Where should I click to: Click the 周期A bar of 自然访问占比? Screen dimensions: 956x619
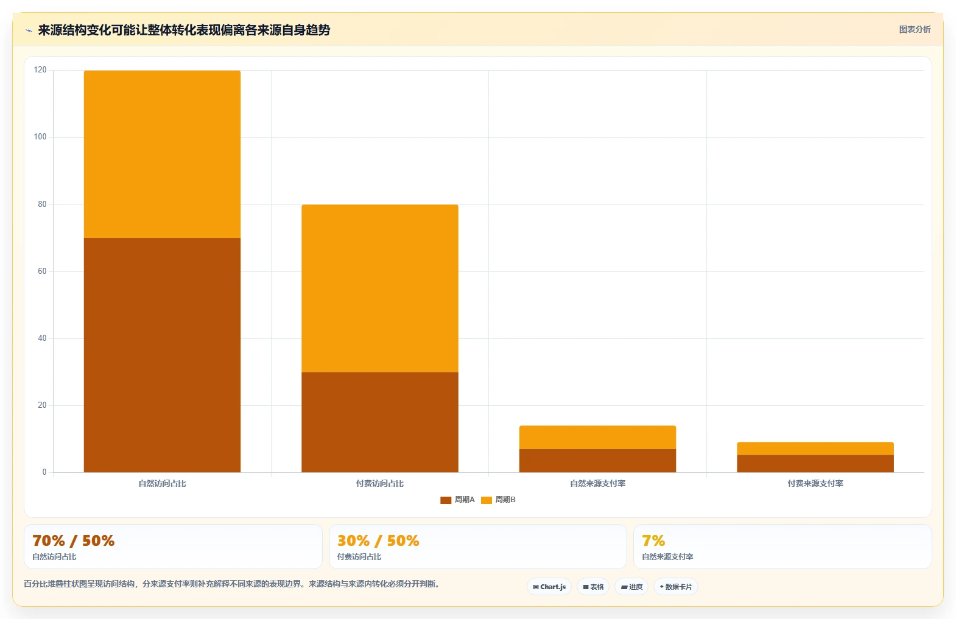pyautogui.click(x=162, y=355)
